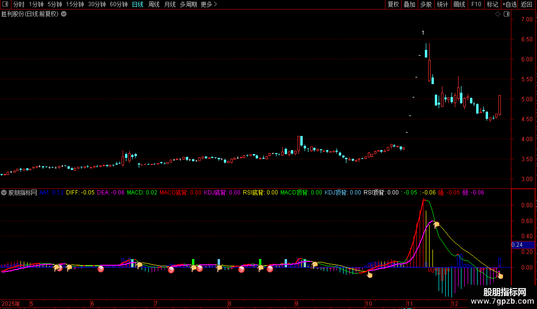
Task: Open the 多周期 multi-period view
Action: pos(188,4)
